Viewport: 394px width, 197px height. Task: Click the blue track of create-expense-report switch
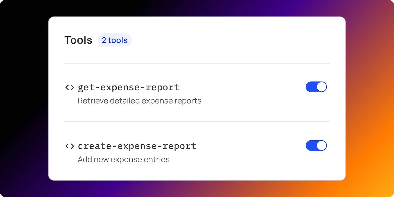311,146
